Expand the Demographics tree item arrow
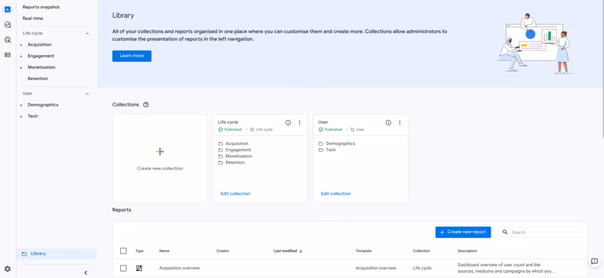This screenshot has width=604, height=278. [x=21, y=105]
